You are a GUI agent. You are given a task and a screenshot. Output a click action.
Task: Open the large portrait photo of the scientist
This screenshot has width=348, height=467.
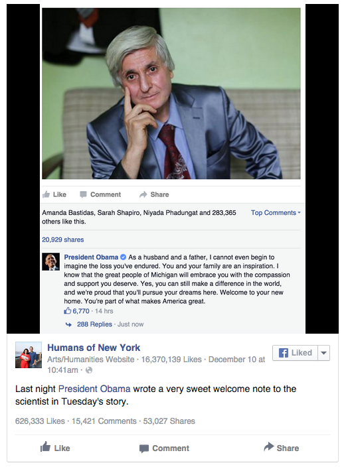click(x=171, y=94)
